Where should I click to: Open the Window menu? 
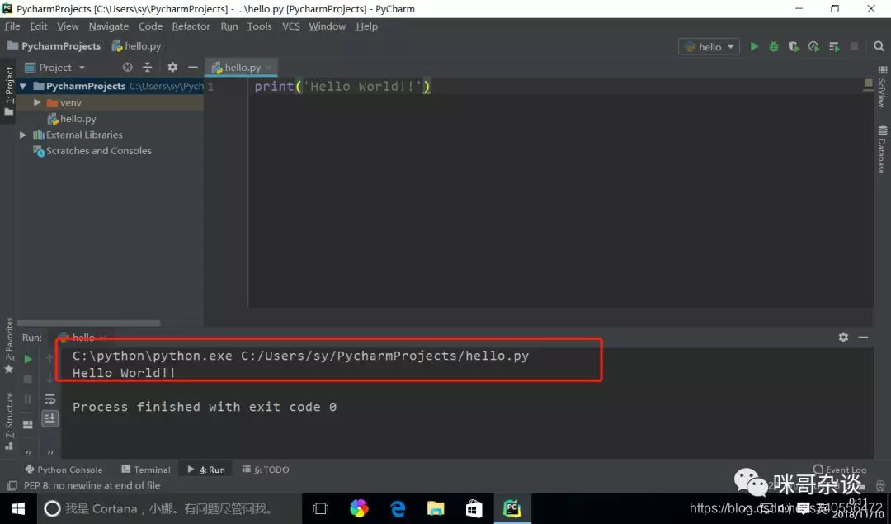coord(327,26)
